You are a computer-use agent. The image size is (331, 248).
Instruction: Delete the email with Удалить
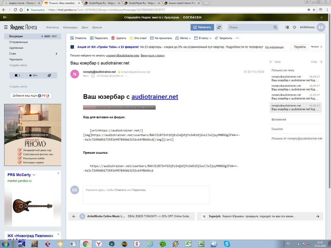pyautogui.click(x=119, y=38)
